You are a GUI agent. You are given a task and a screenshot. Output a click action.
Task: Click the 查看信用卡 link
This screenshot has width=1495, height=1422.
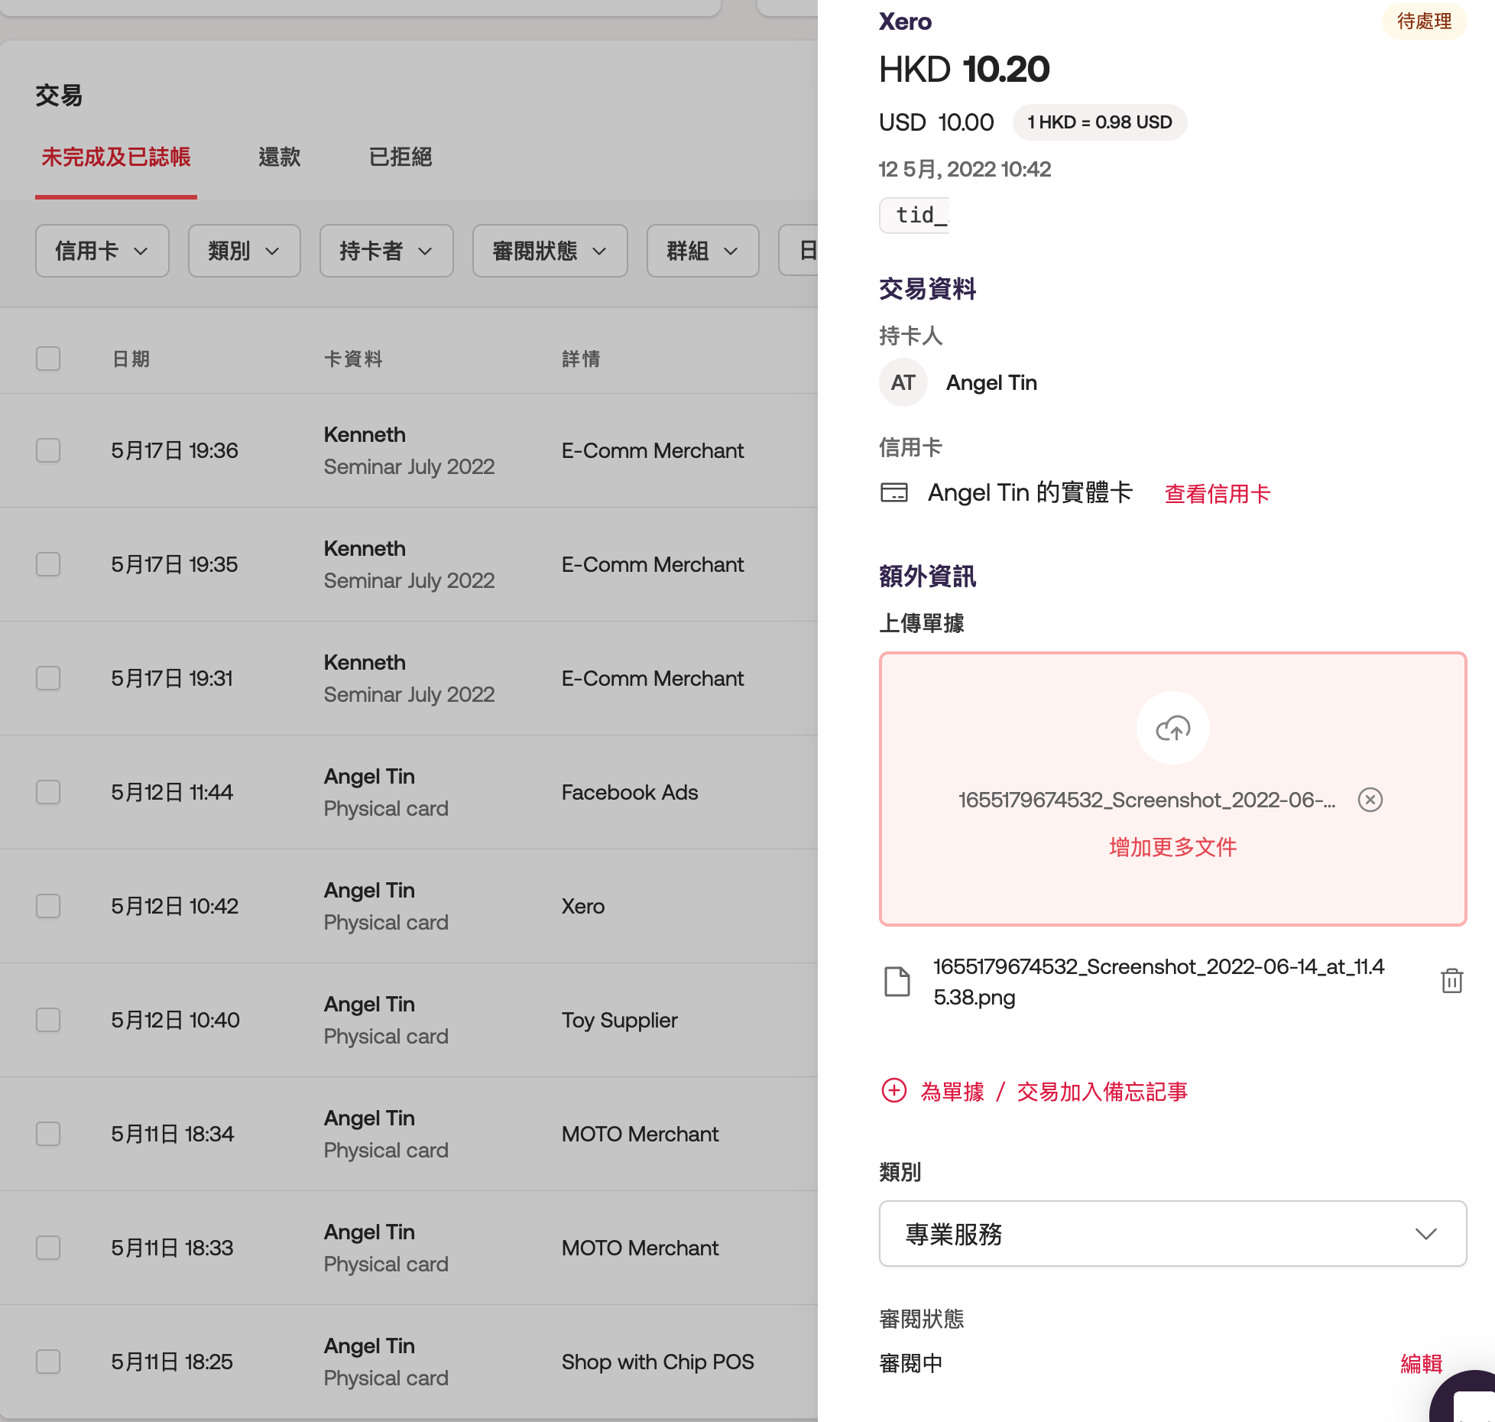(1216, 494)
